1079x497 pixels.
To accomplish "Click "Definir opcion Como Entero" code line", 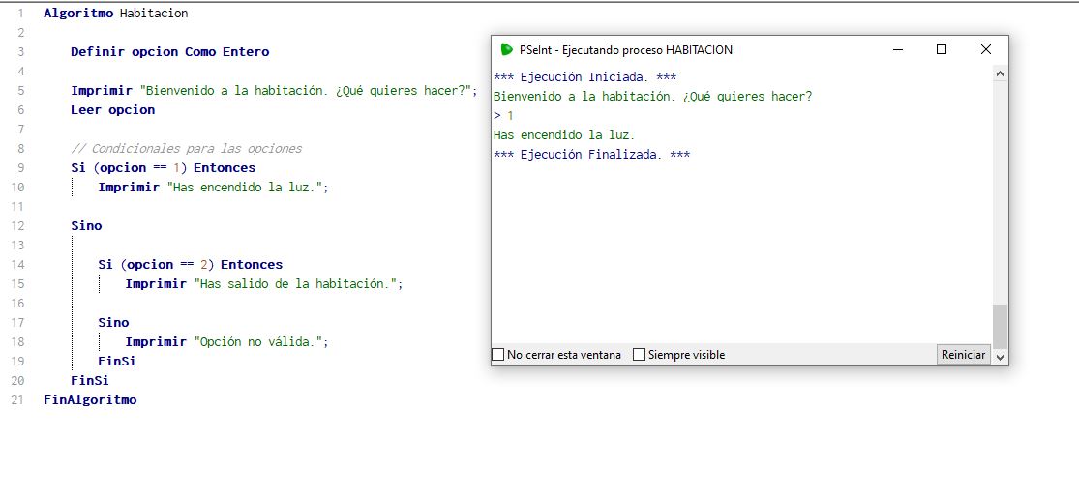I will click(x=170, y=51).
